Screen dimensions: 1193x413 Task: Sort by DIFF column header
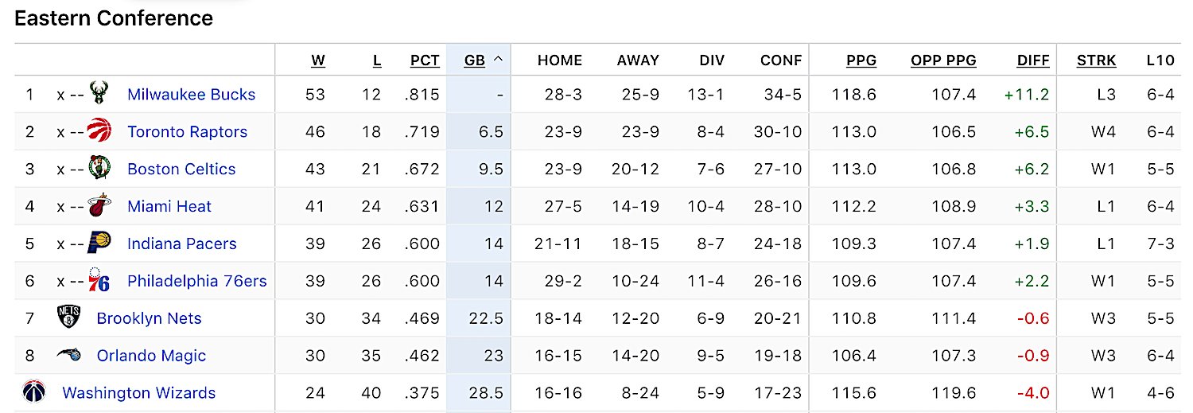[x=1033, y=60]
